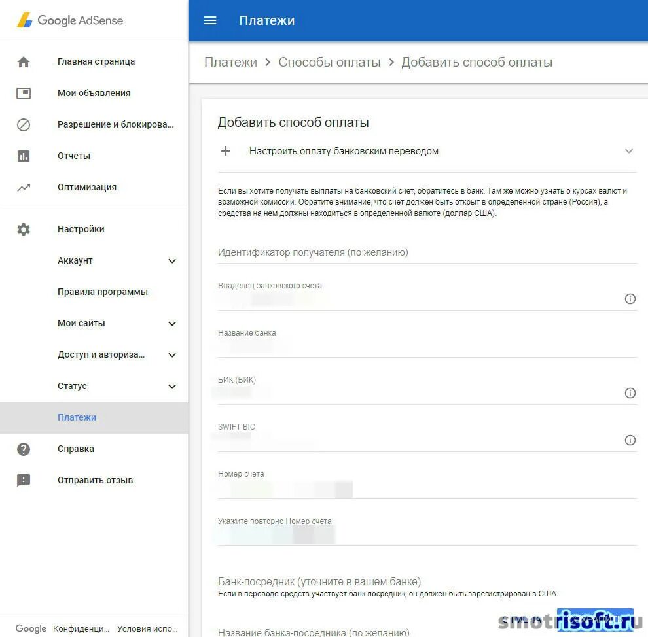Screen dimensions: 648x637
Task: Click the Добавить способ оплаты card title
Action: [293, 122]
